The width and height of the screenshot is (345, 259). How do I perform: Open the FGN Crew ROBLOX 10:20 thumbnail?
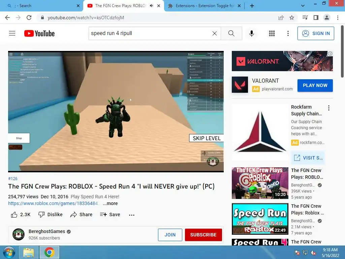pyautogui.click(x=260, y=183)
